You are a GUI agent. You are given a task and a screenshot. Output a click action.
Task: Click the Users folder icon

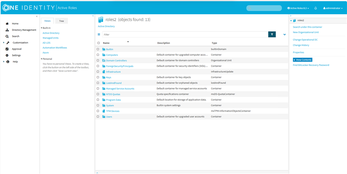[x=104, y=117]
